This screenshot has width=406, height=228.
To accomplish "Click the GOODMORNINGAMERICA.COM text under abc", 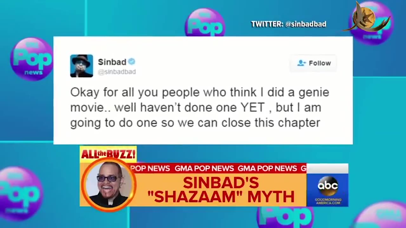I will click(328, 201).
